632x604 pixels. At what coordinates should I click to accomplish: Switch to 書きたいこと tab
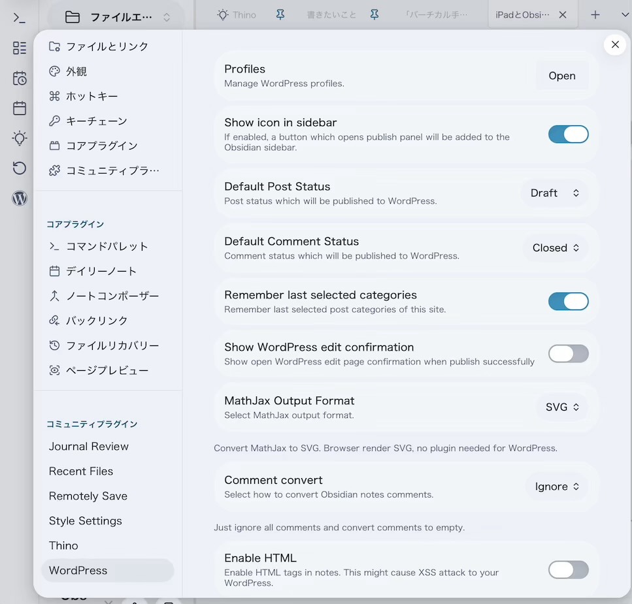coord(331,15)
